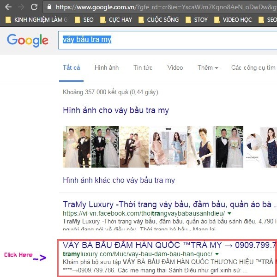
Task: Click the search box with váy bầu tra my
Action: tap(168, 40)
